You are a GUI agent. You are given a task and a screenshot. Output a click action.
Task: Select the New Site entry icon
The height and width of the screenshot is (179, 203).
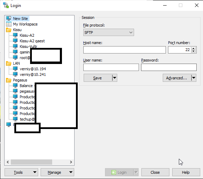tap(9, 19)
